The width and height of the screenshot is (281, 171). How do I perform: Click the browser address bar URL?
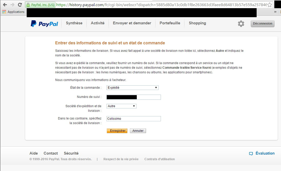point(161,5)
